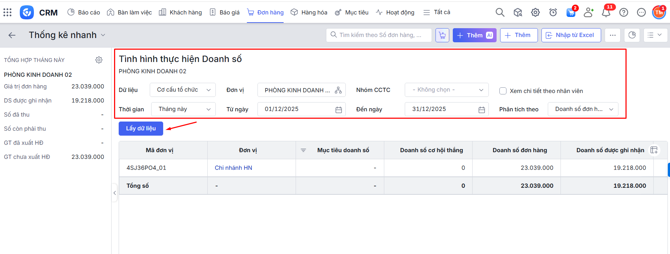Viewport: 670px width, 254px height.
Task: Expand the Phân tích theo dropdown
Action: pyautogui.click(x=583, y=109)
